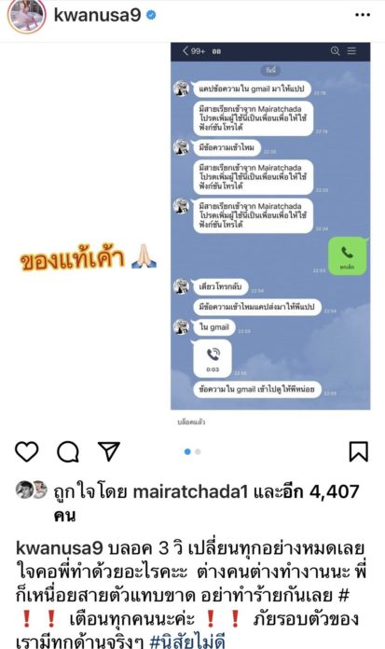Open kwanusa9 profile picture at top
385x649 pixels.
click(26, 15)
